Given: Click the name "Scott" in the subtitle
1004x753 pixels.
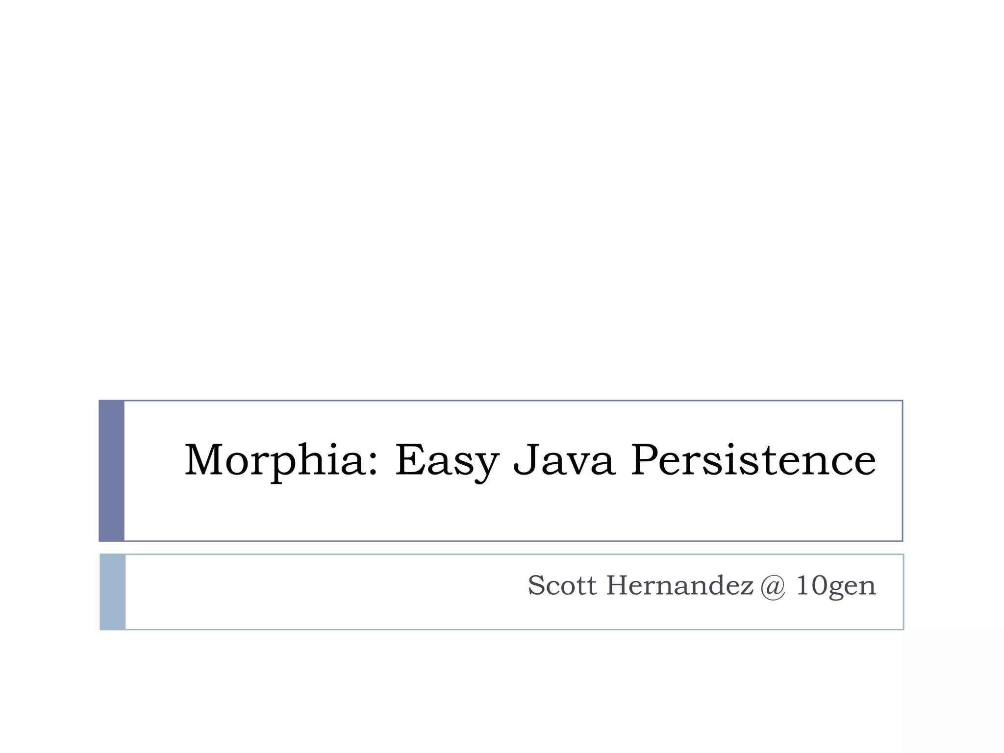Looking at the screenshot, I should tap(562, 585).
